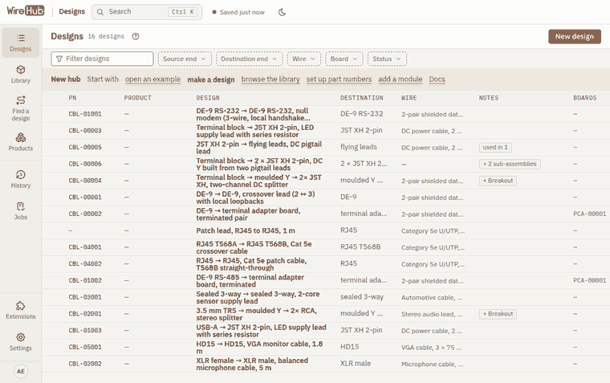Click 'HD15' destination cell
The height and width of the screenshot is (383, 610).
(x=349, y=347)
